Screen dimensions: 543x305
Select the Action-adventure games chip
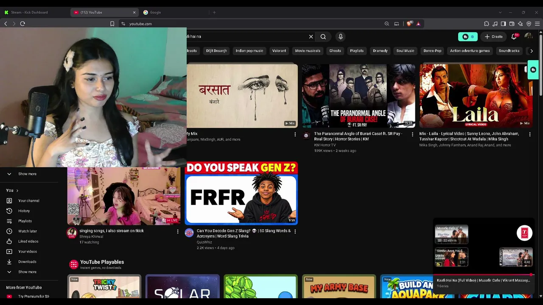tap(470, 51)
